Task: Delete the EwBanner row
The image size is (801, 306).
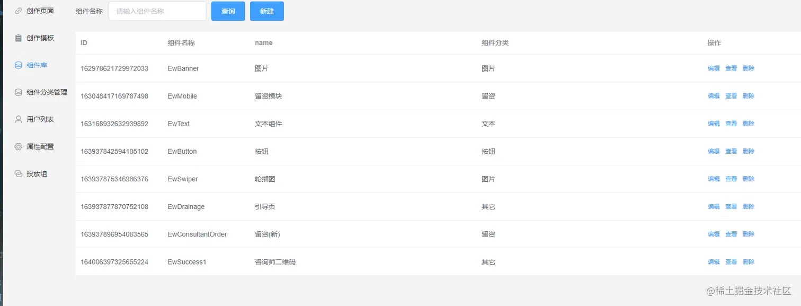Action: point(749,68)
